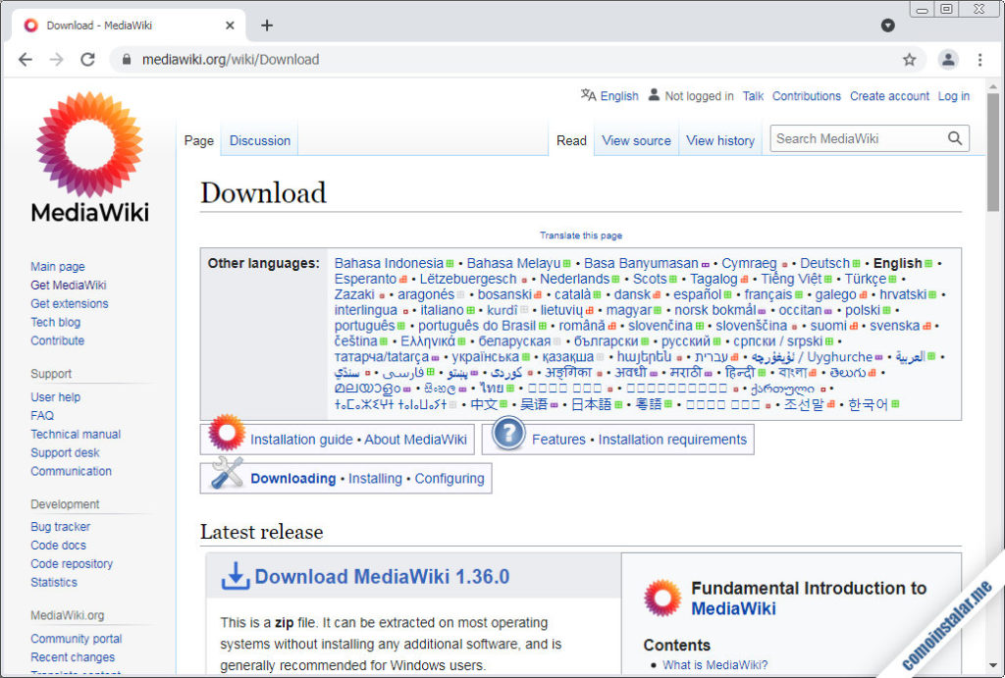
Task: Open Get extensions in sidebar
Action: point(70,304)
